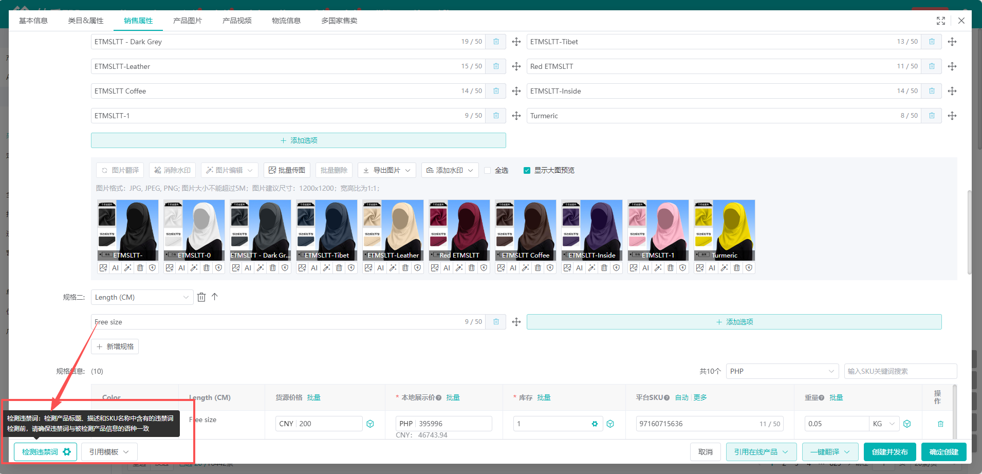
Task: Click the AI icon under Turmeric image
Action: [x=712, y=268]
